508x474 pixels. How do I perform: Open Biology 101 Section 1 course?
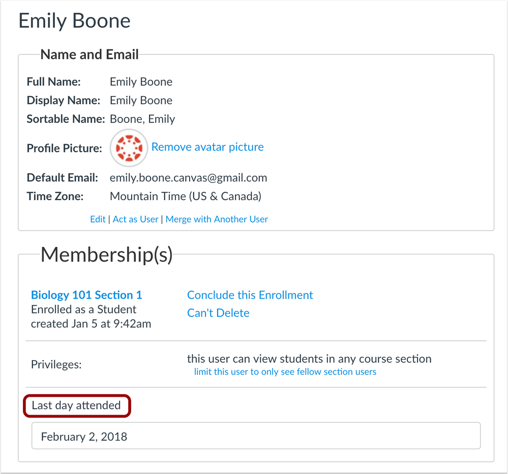[x=86, y=295]
